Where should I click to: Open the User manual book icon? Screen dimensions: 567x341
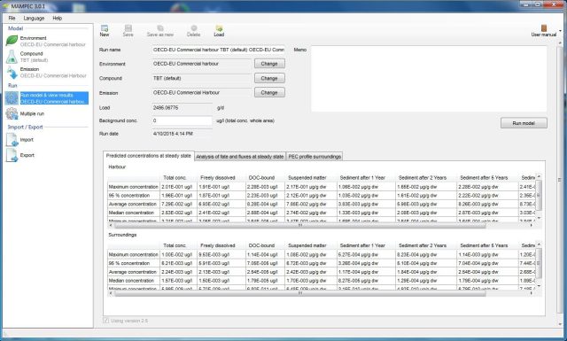point(543,28)
